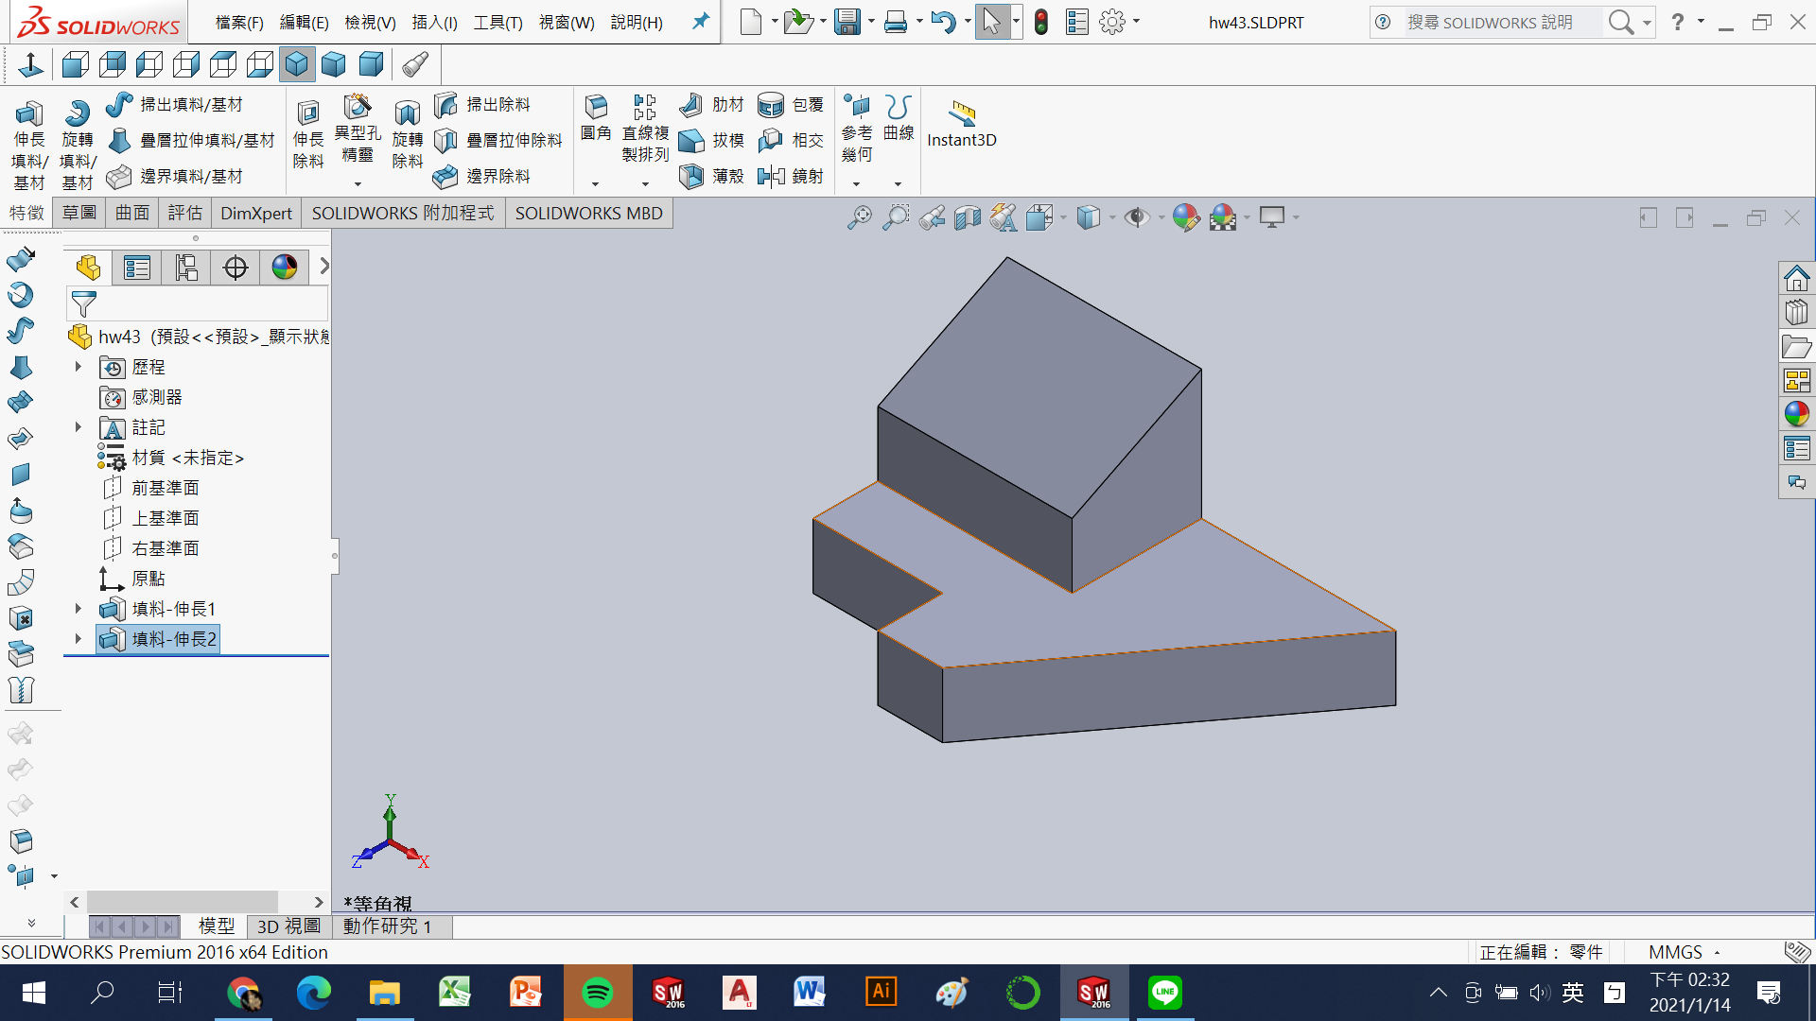The width and height of the screenshot is (1816, 1021).
Task: Click the MMGS unit system button
Action: point(1675,952)
